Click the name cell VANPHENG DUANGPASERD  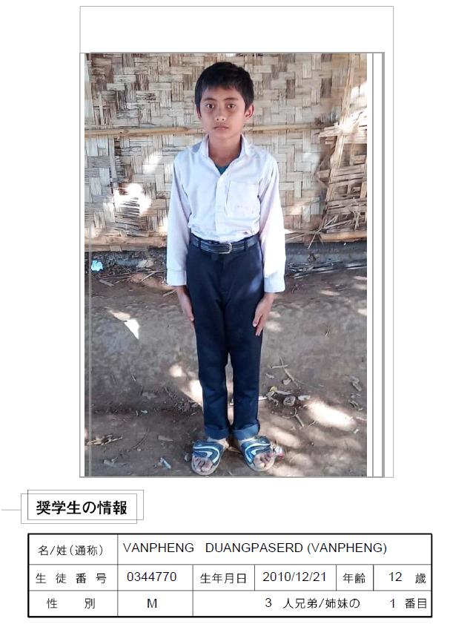[274, 549]
